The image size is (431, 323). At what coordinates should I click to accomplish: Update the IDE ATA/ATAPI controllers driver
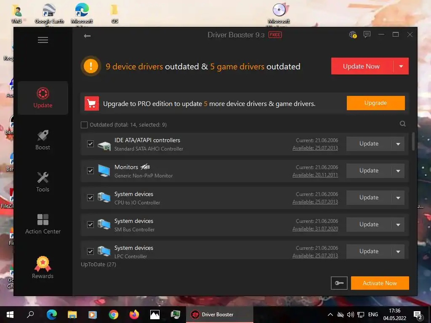coord(369,144)
